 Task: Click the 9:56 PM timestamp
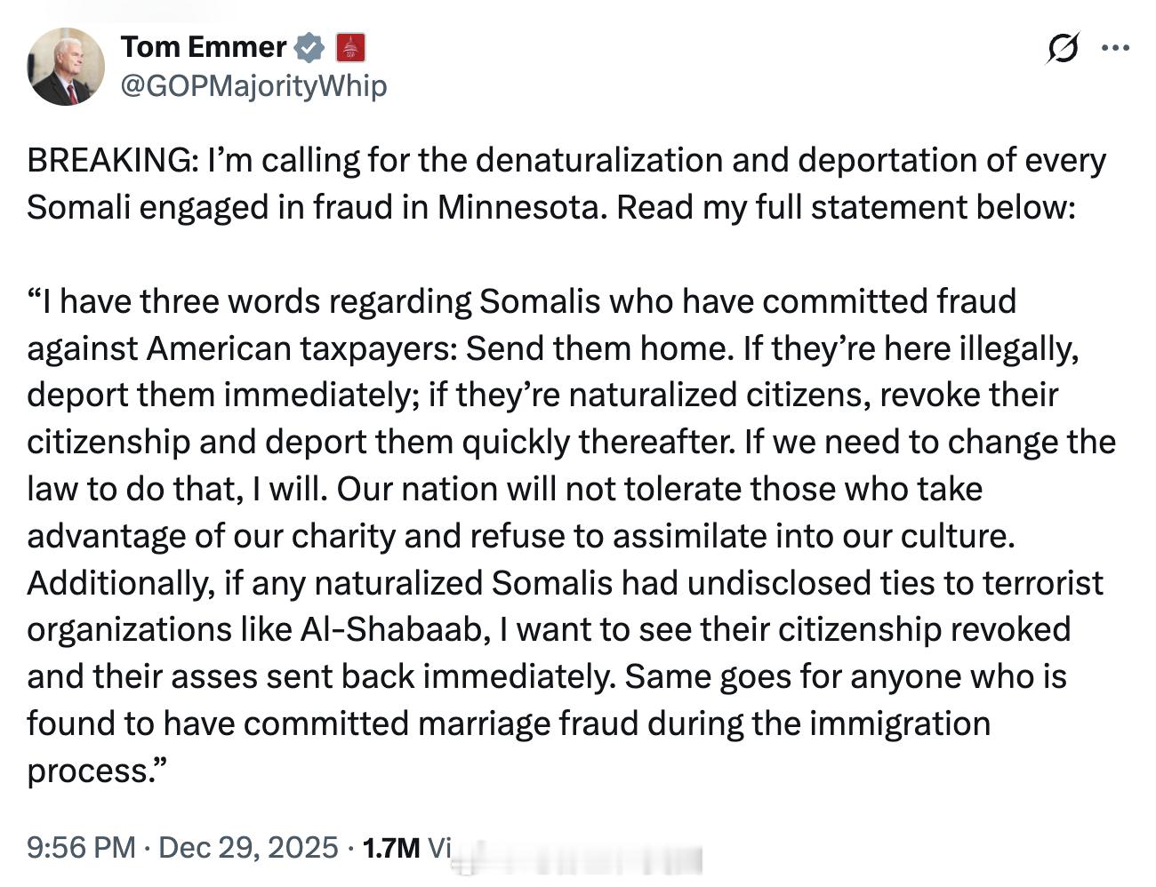(81, 847)
